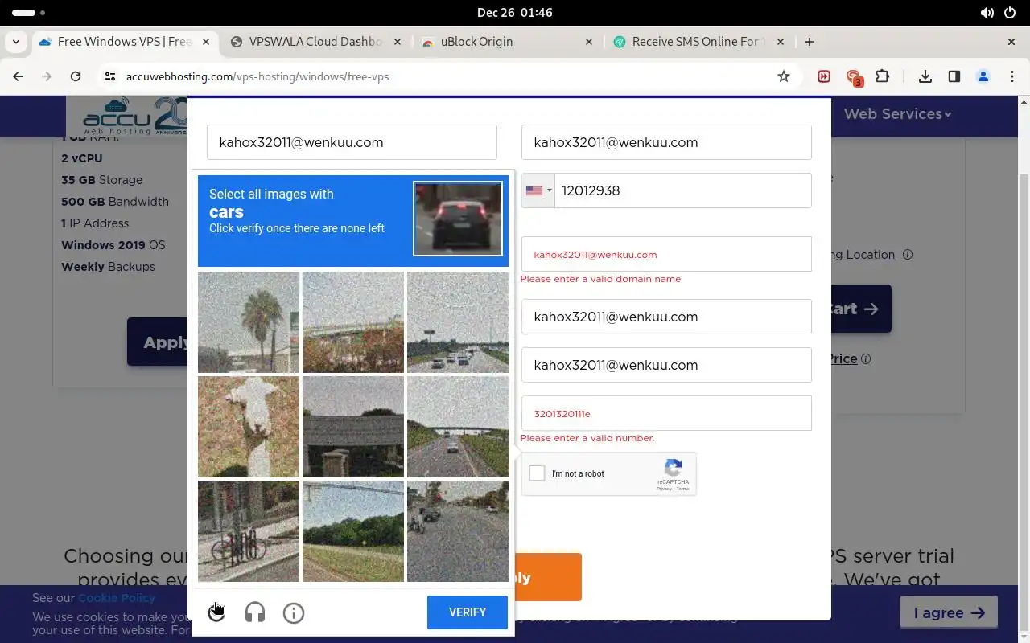Open the uBlock Origin extension icon with badge
The height and width of the screenshot is (643, 1030).
coord(854,77)
